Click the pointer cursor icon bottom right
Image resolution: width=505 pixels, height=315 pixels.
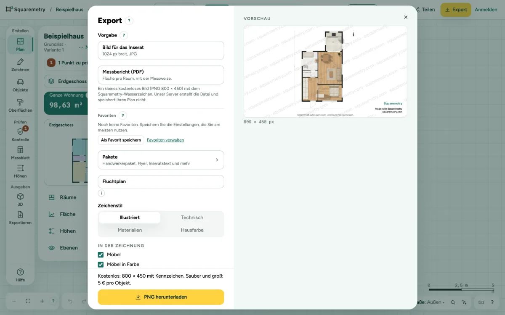click(464, 302)
